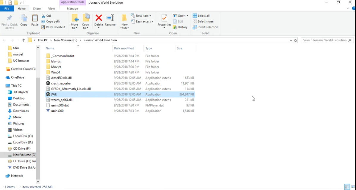Select 3D Objects in navigation pane
Image resolution: width=356 pixels, height=190 pixels.
pos(21,92)
